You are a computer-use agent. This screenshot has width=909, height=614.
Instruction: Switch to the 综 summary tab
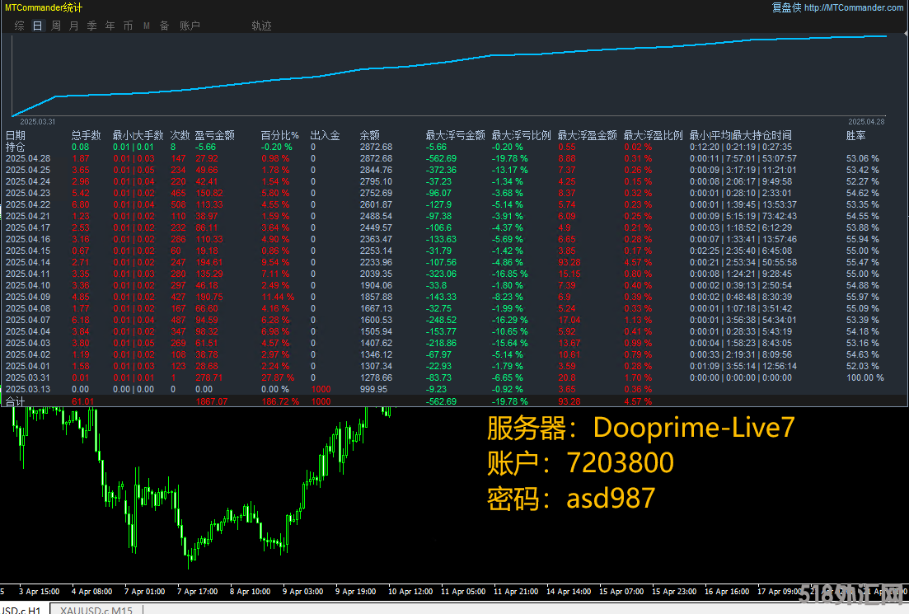20,26
